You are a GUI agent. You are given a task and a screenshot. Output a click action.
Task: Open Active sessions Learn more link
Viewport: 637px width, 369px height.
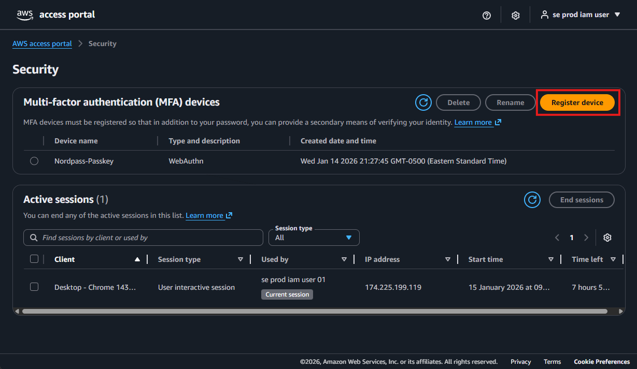(x=205, y=215)
